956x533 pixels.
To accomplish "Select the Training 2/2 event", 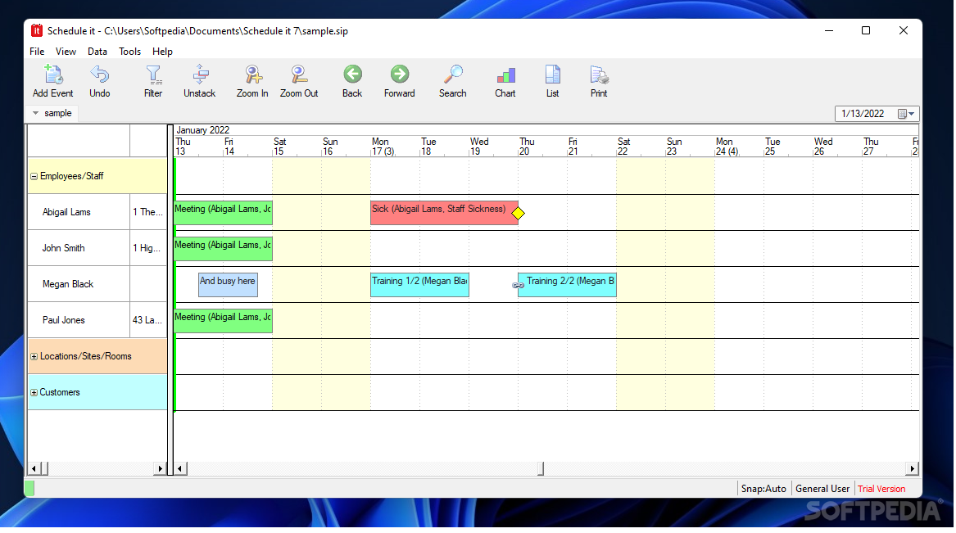I will (x=568, y=285).
